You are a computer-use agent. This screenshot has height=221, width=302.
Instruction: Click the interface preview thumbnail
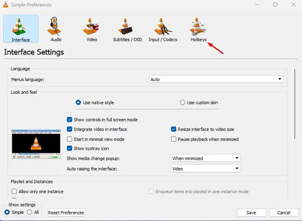pos(36,144)
